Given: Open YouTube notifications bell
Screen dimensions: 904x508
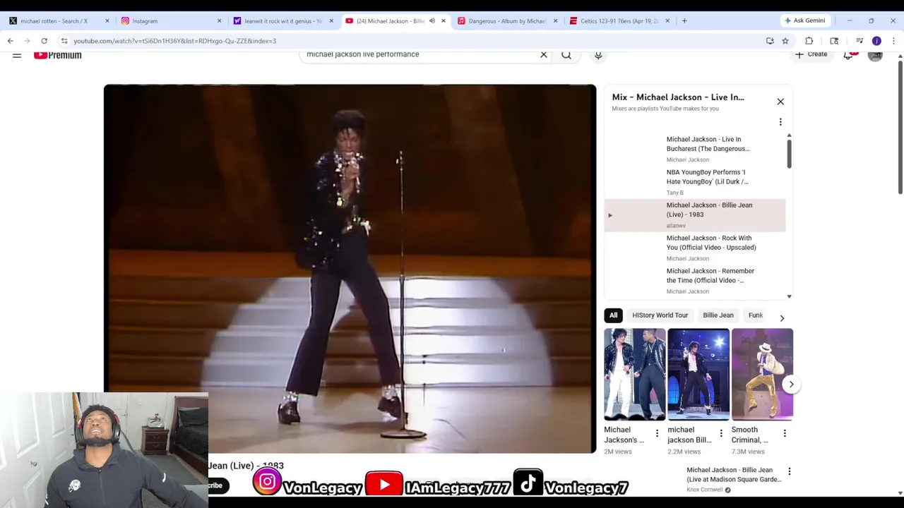Looking at the screenshot, I should (849, 54).
